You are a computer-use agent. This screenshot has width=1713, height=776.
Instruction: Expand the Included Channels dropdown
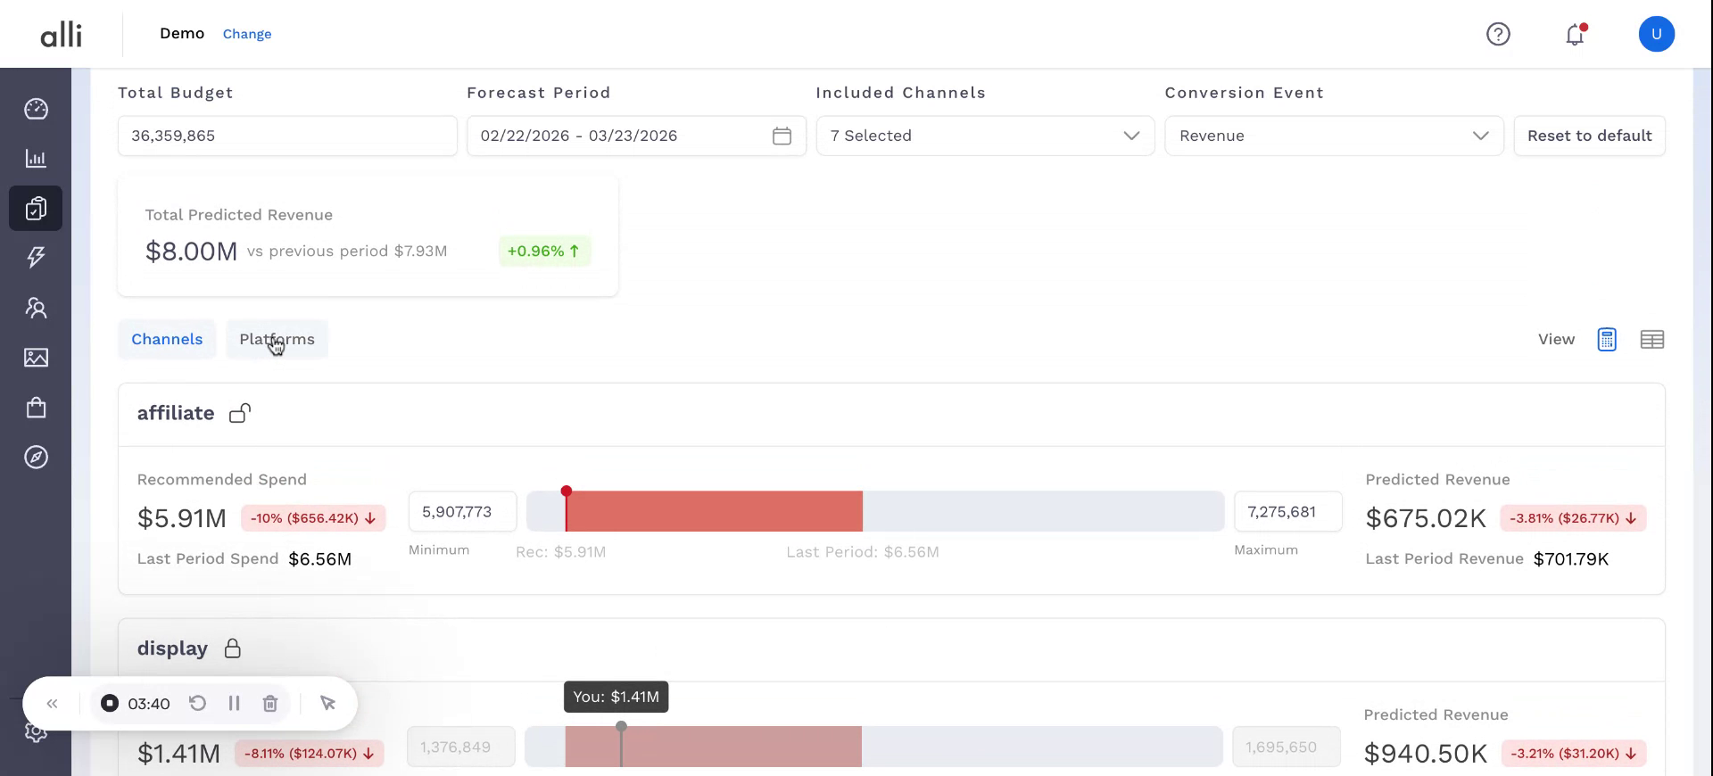pos(985,136)
